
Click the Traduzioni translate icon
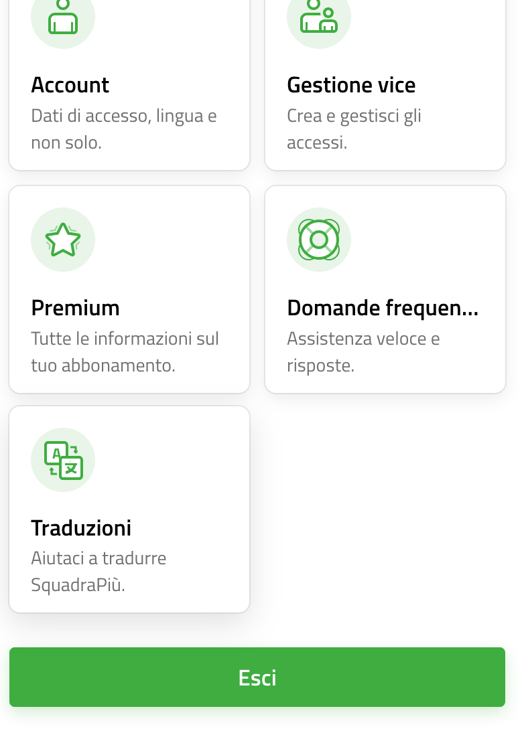pos(64,460)
